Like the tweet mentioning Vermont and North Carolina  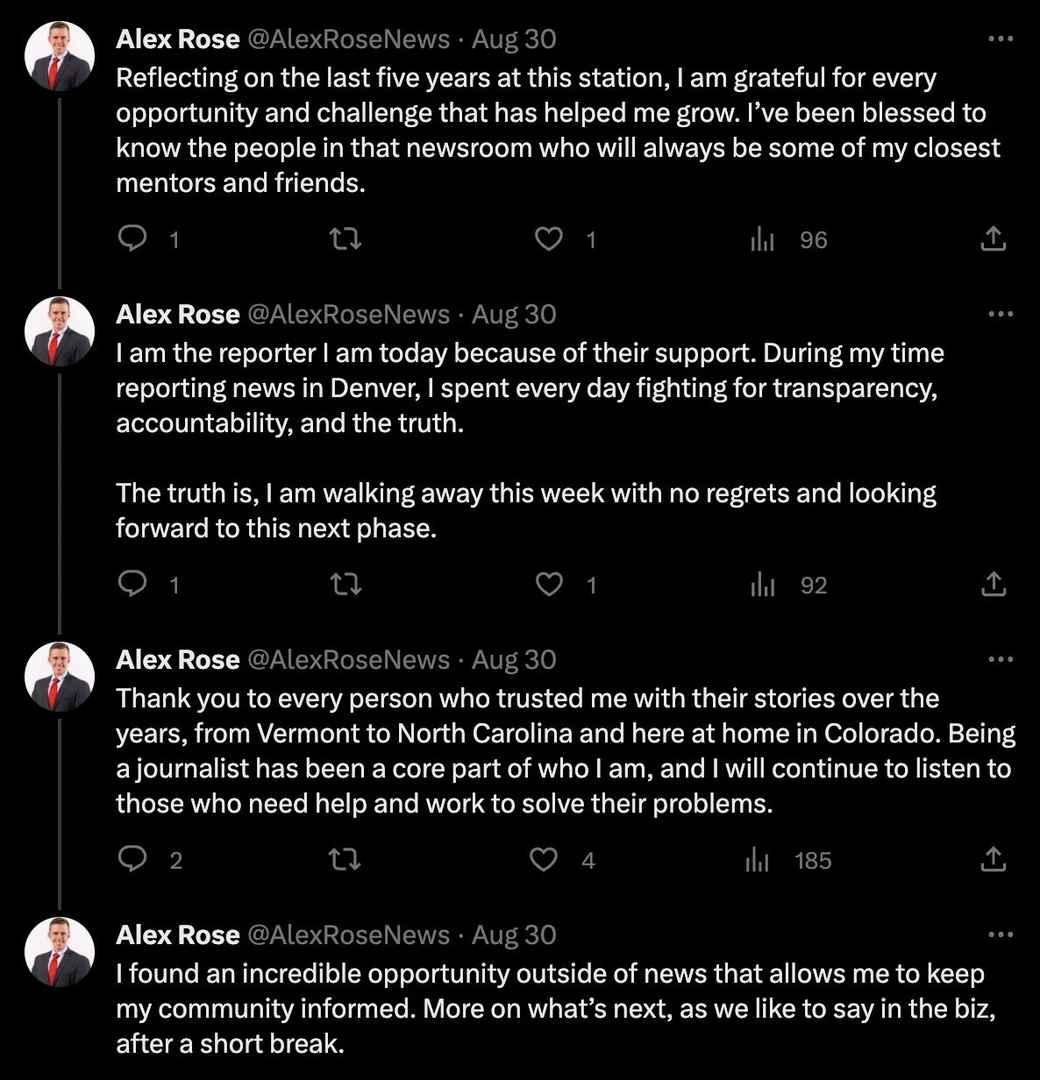coord(545,860)
